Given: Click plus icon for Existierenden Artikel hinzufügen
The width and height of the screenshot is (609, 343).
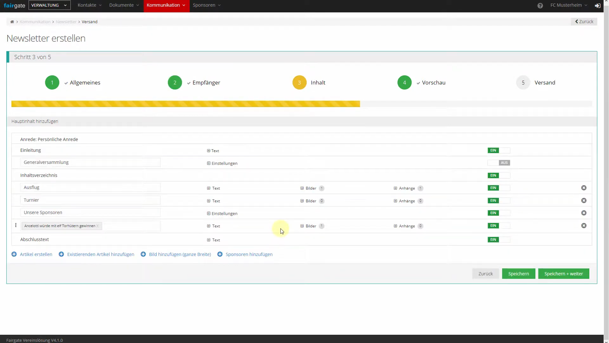Looking at the screenshot, I should click(x=61, y=254).
